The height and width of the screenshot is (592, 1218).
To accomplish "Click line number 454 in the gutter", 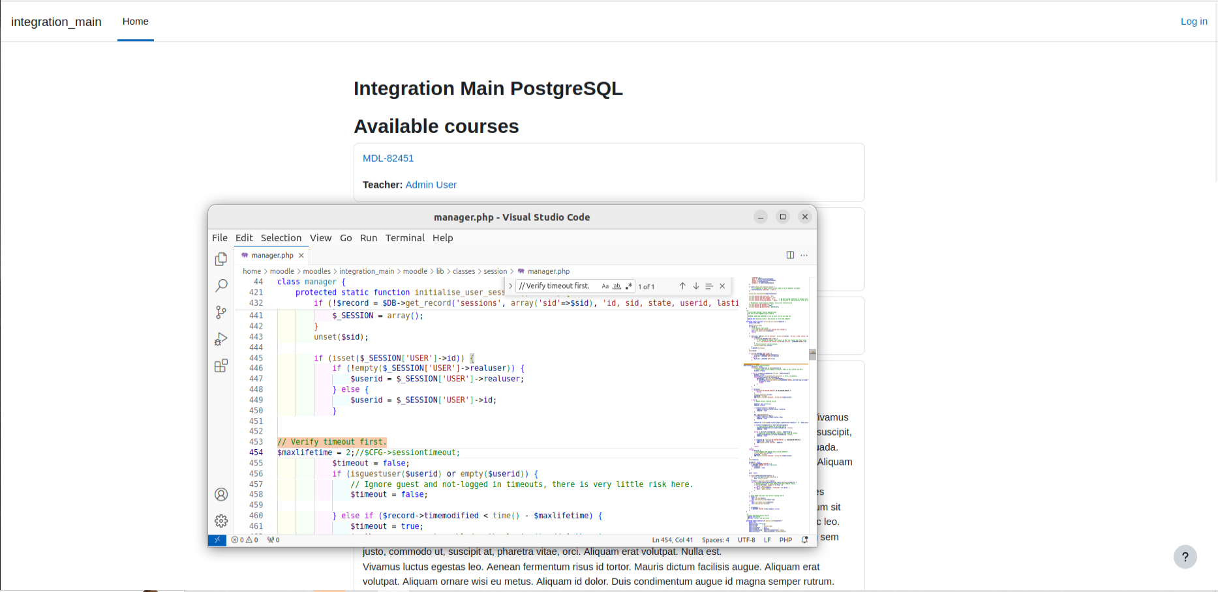I will click(256, 452).
